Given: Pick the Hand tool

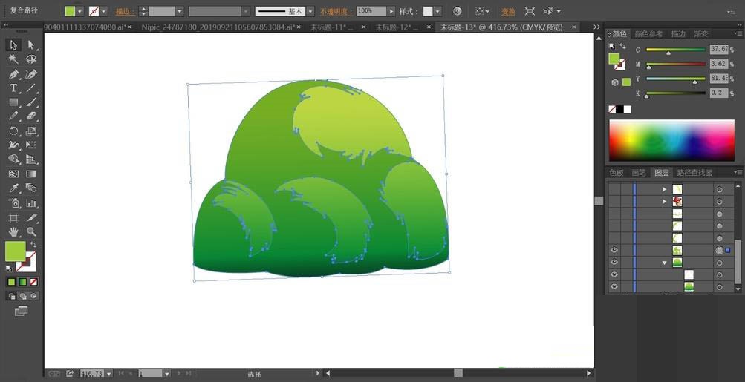Looking at the screenshot, I should 13,232.
